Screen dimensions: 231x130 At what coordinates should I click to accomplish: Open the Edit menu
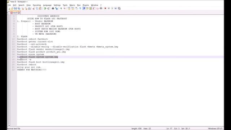tap(14, 5)
